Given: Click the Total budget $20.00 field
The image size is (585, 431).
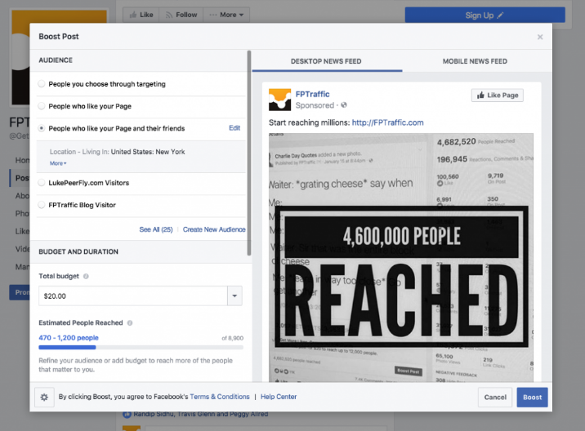Looking at the screenshot, I should tap(133, 296).
